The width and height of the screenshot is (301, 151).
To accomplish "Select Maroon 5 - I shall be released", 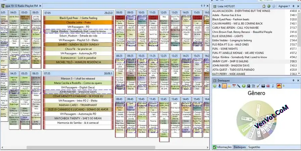I will point(78,79).
